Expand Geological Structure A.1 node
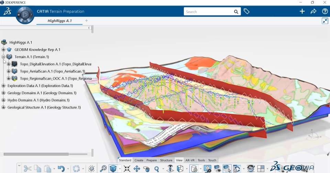This screenshot has height=173, width=330. pos(3,107)
